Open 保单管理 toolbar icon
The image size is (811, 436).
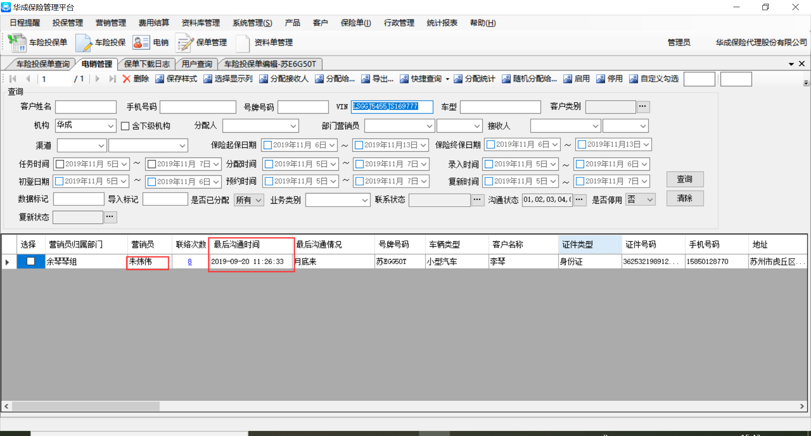click(184, 43)
